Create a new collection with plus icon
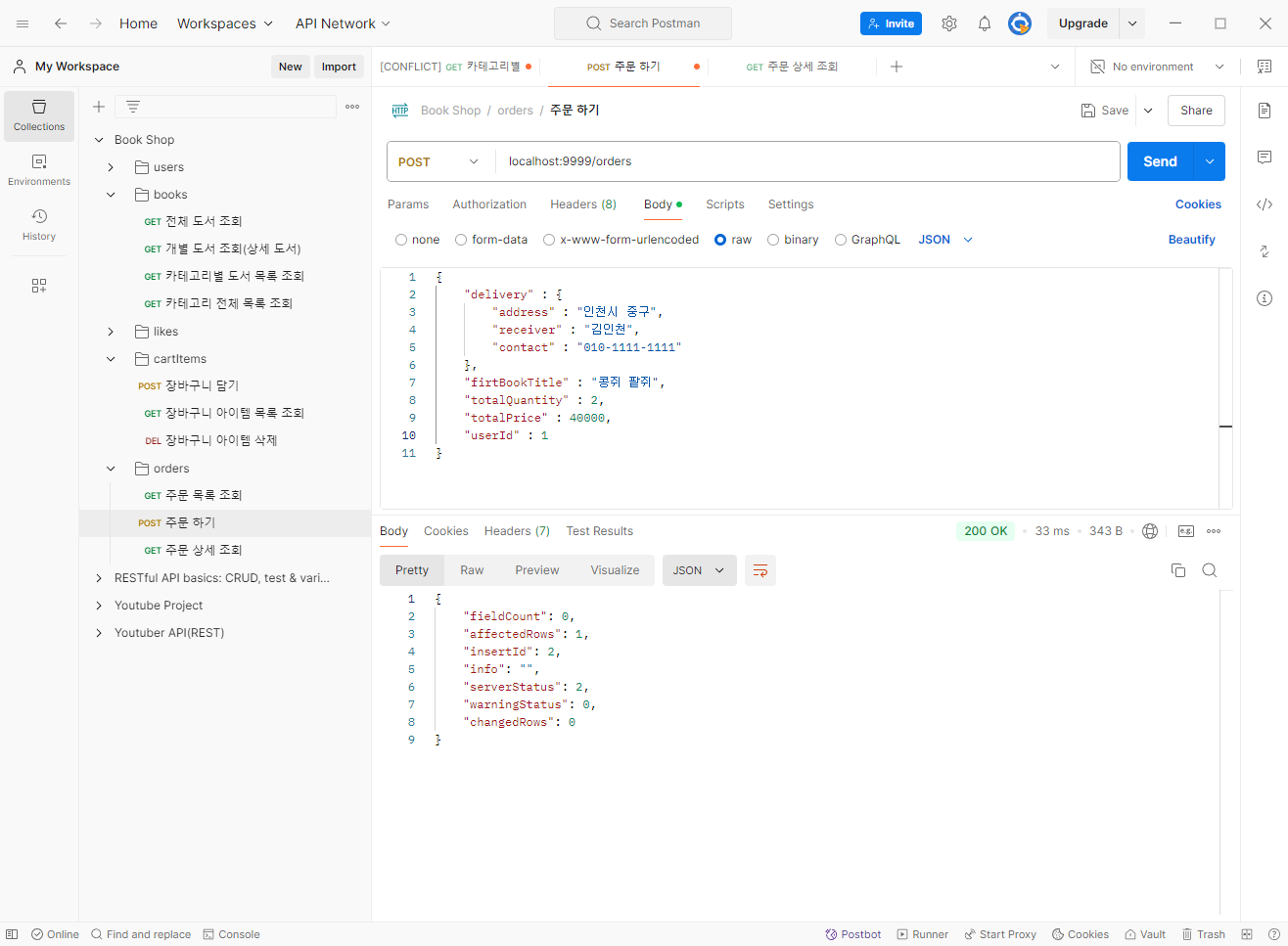Screen dimensions: 1288x946 (99, 107)
